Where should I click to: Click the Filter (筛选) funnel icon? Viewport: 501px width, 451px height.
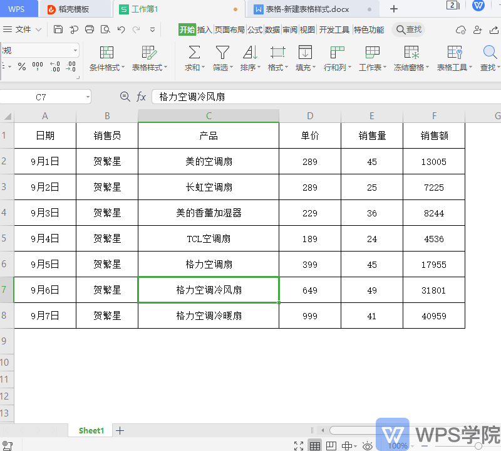pyautogui.click(x=222, y=53)
